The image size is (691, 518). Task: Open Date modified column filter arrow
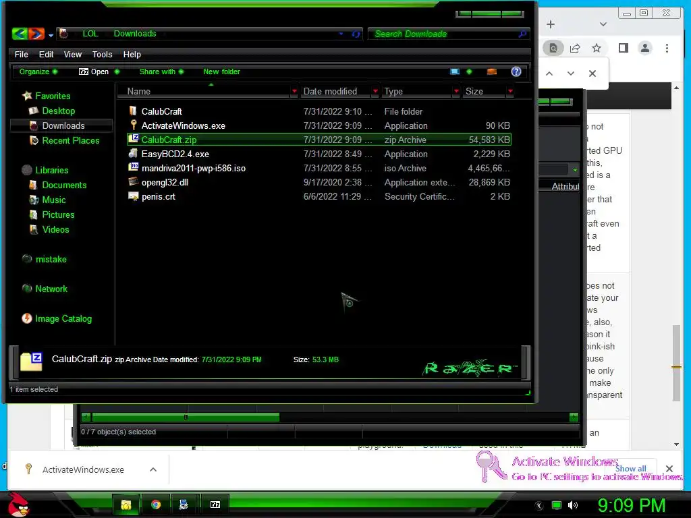coord(375,91)
